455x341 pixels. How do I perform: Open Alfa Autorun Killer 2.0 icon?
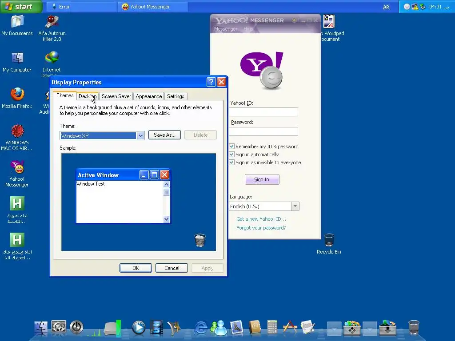click(52, 28)
